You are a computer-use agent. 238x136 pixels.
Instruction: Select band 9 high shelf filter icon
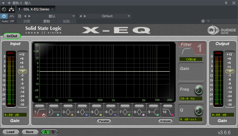tap(154, 112)
